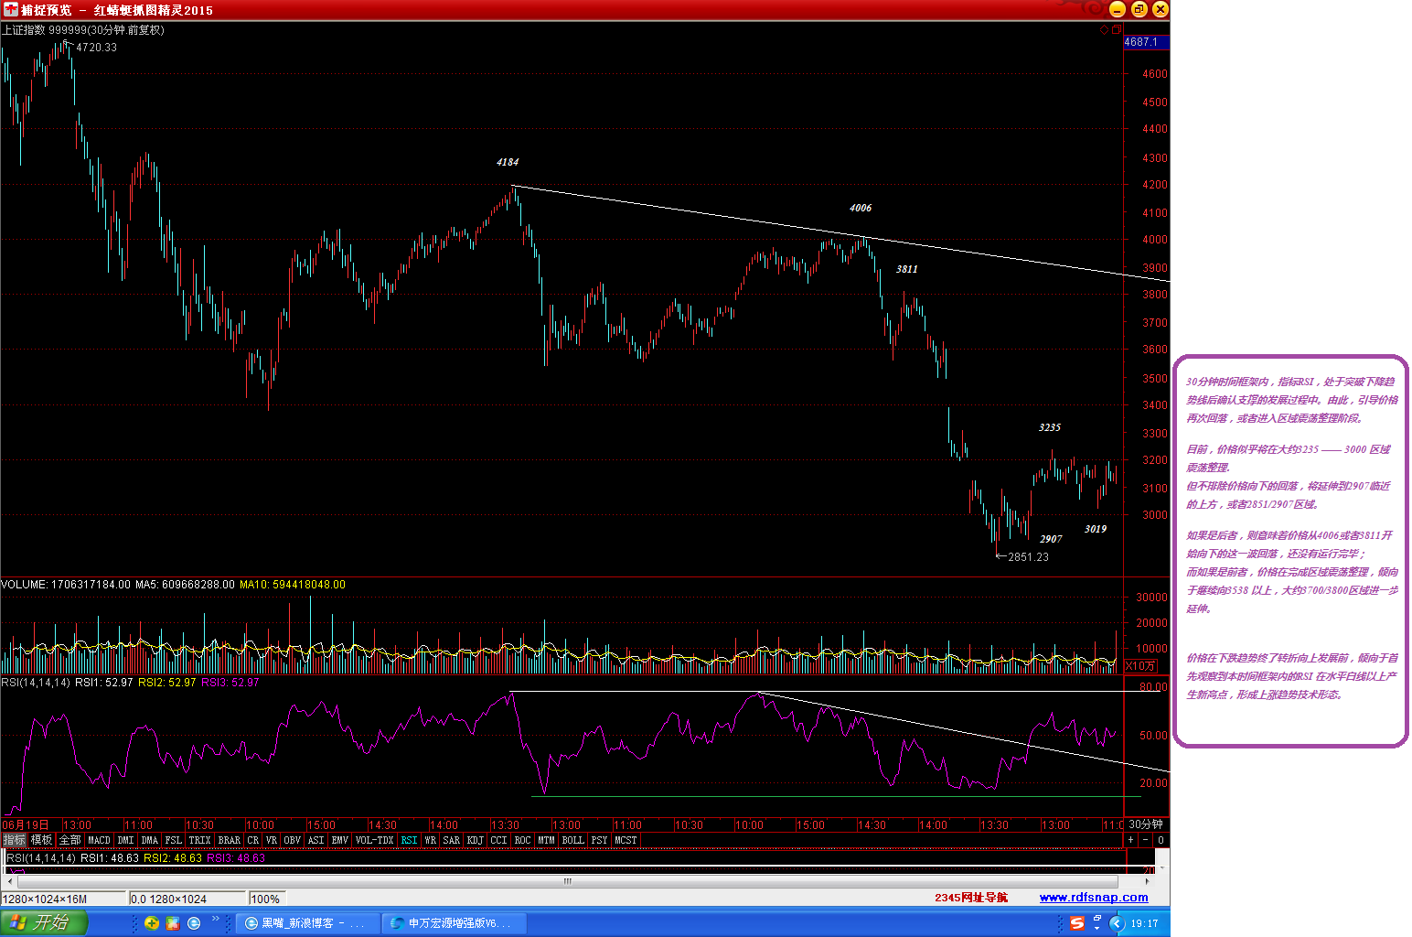The width and height of the screenshot is (1412, 937).
Task: Switch to the OBV indicator
Action: 293,840
